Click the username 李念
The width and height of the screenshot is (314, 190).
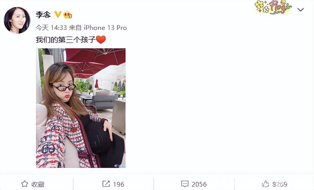[x=43, y=15]
